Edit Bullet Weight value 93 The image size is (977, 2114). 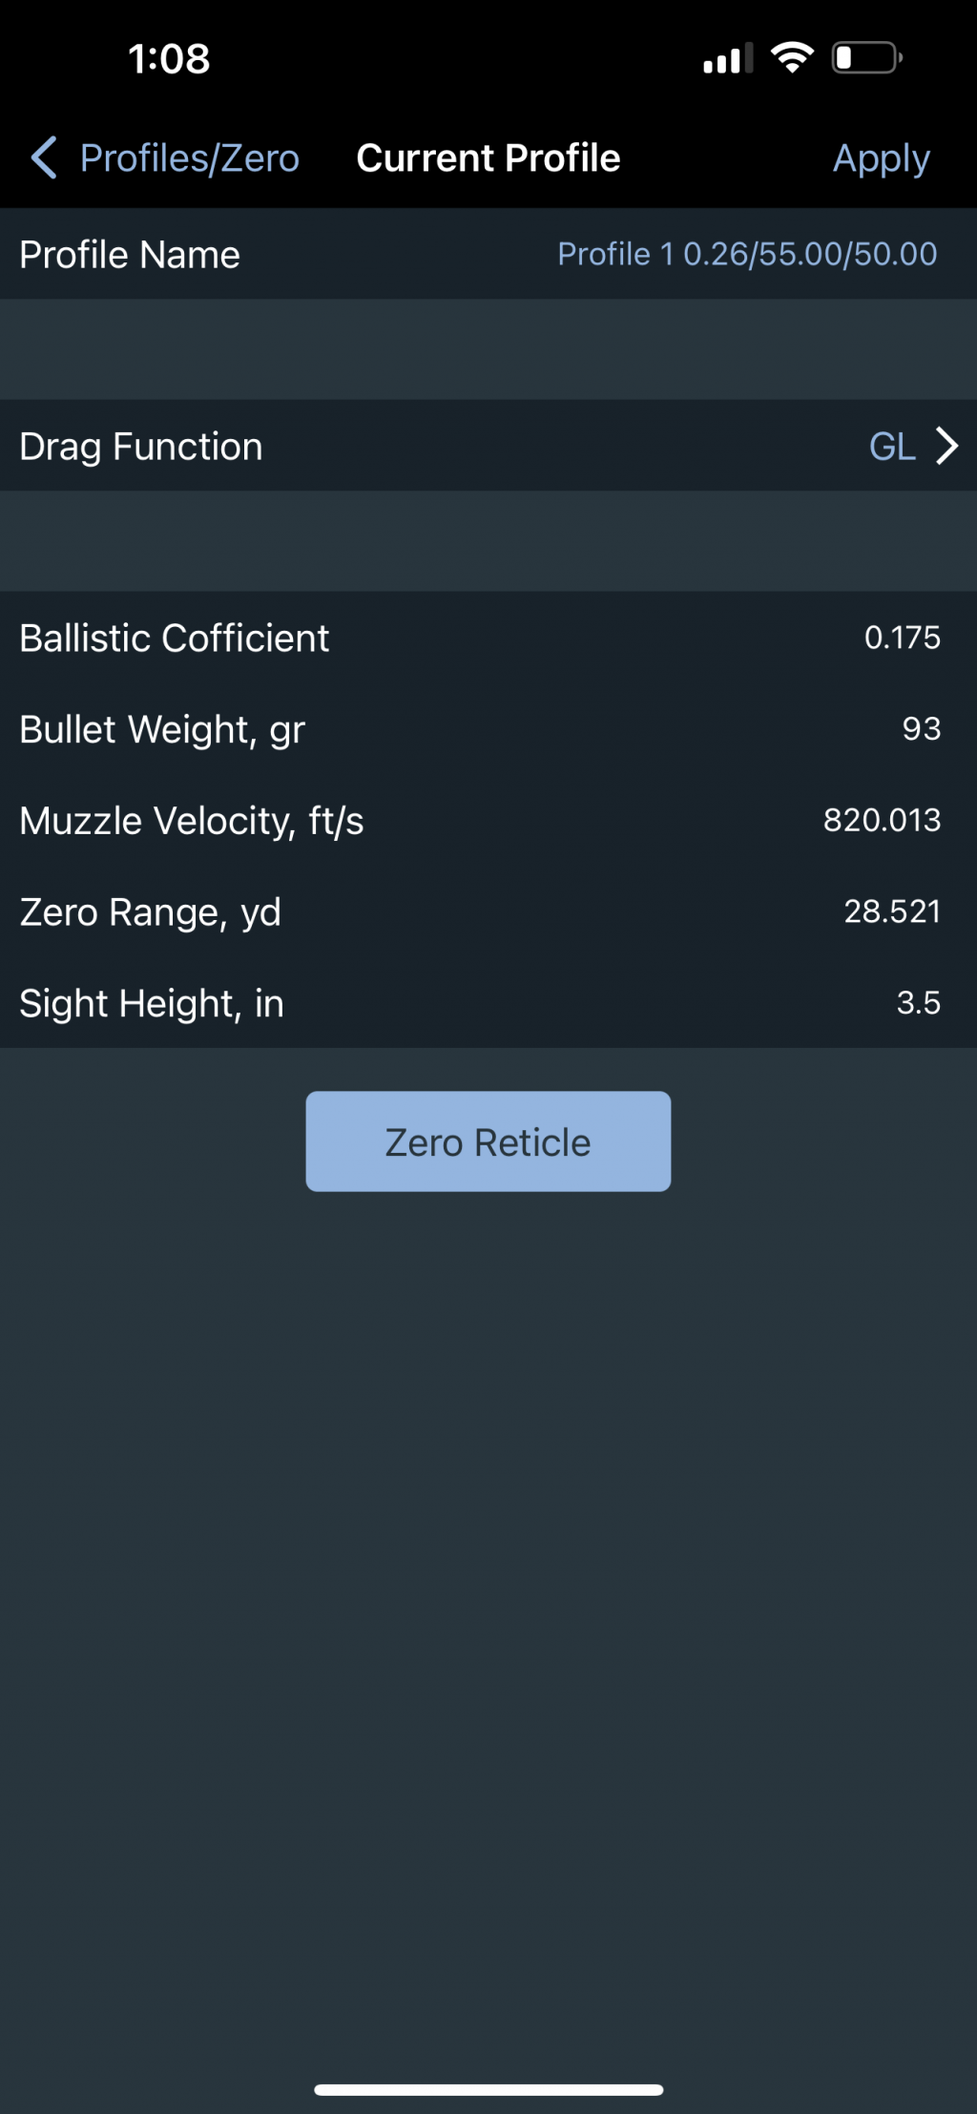coord(921,729)
